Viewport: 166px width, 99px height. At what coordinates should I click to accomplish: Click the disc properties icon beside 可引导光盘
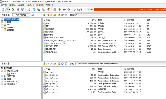(x=33, y=15)
